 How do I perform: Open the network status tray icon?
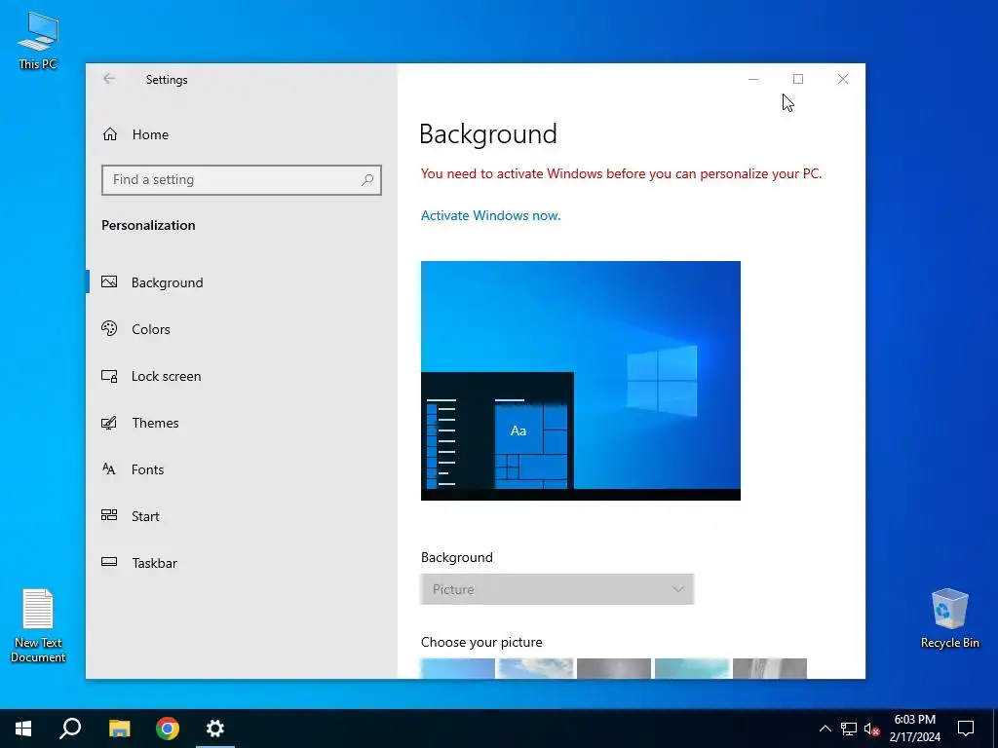[849, 729]
